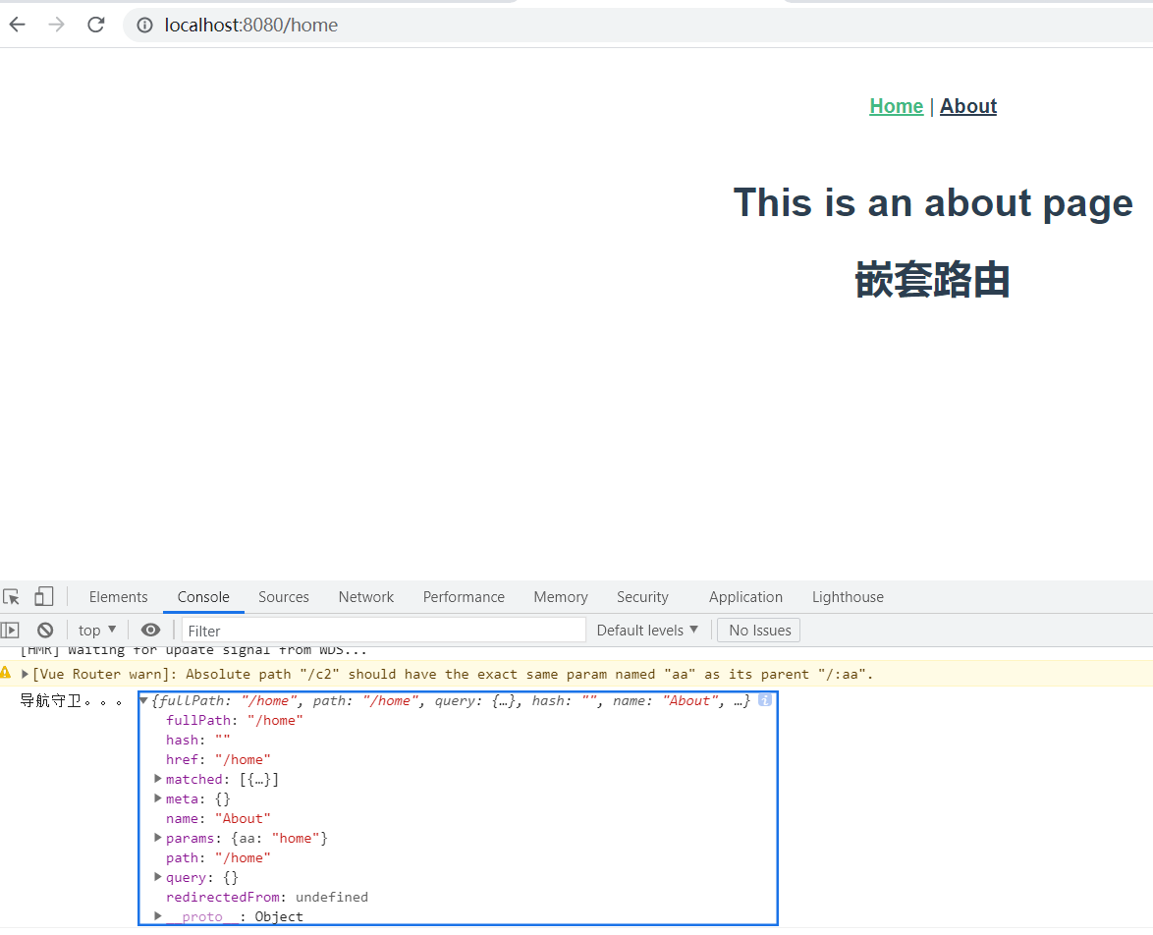Toggle device toolbar icon
Image resolution: width=1153 pixels, height=935 pixels.
tap(43, 596)
